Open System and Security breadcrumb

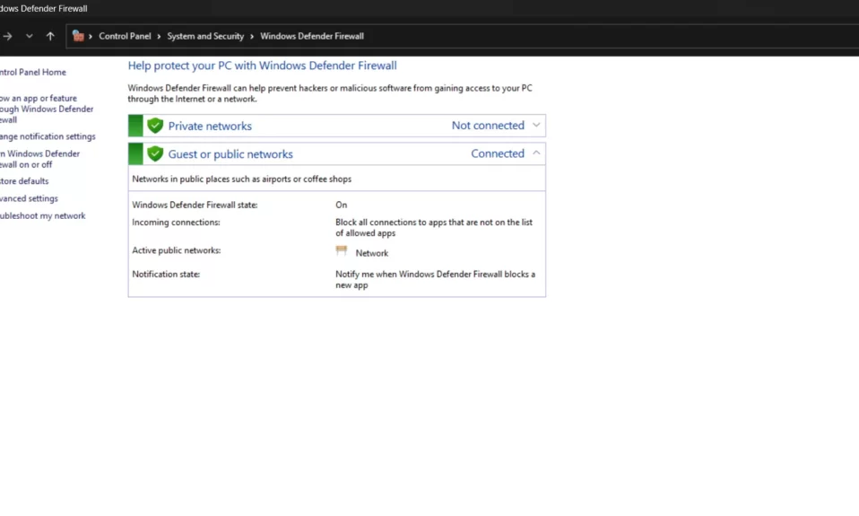pyautogui.click(x=205, y=36)
